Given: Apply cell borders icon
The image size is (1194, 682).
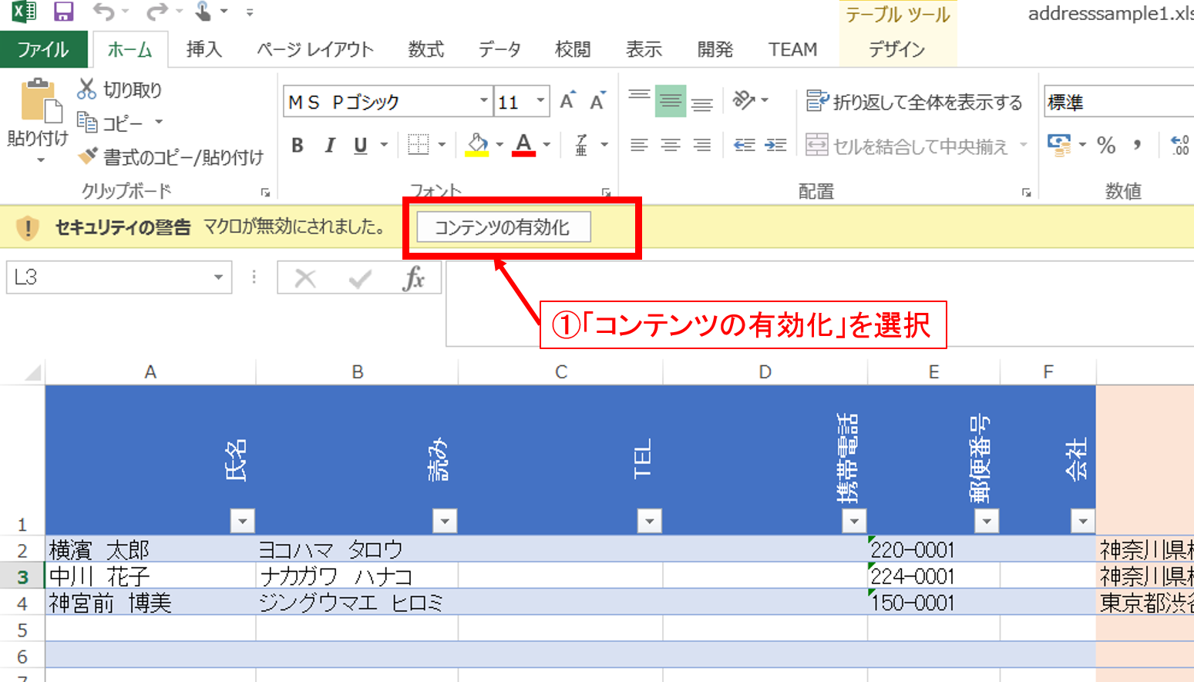Looking at the screenshot, I should point(418,144).
